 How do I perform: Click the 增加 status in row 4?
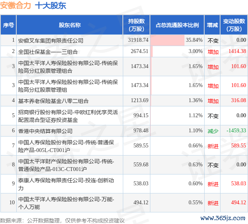click(213, 101)
